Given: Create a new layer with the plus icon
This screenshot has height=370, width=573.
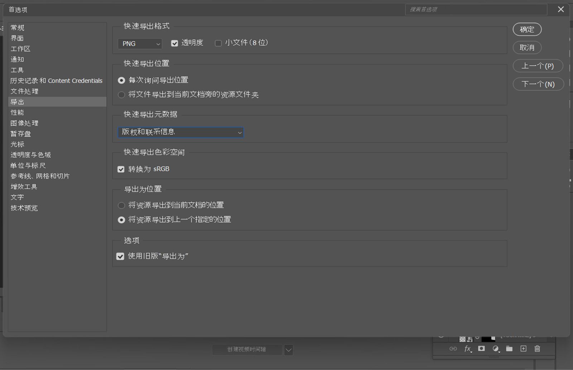Looking at the screenshot, I should (523, 349).
